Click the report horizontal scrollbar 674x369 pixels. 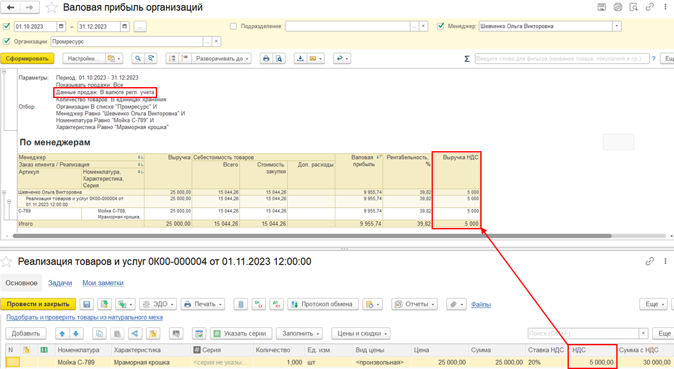[x=312, y=236]
